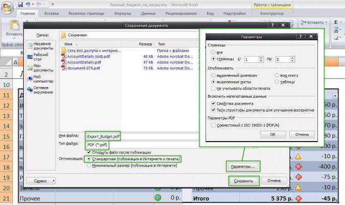Screen dimensions: 345x205
Task: Switch to the Формулы ribbon tab
Action: pos(123,14)
